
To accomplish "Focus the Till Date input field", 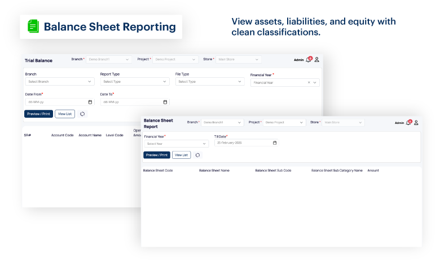I will tap(247, 143).
